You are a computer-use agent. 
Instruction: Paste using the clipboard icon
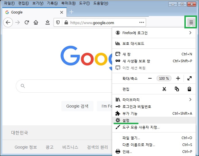189,89
